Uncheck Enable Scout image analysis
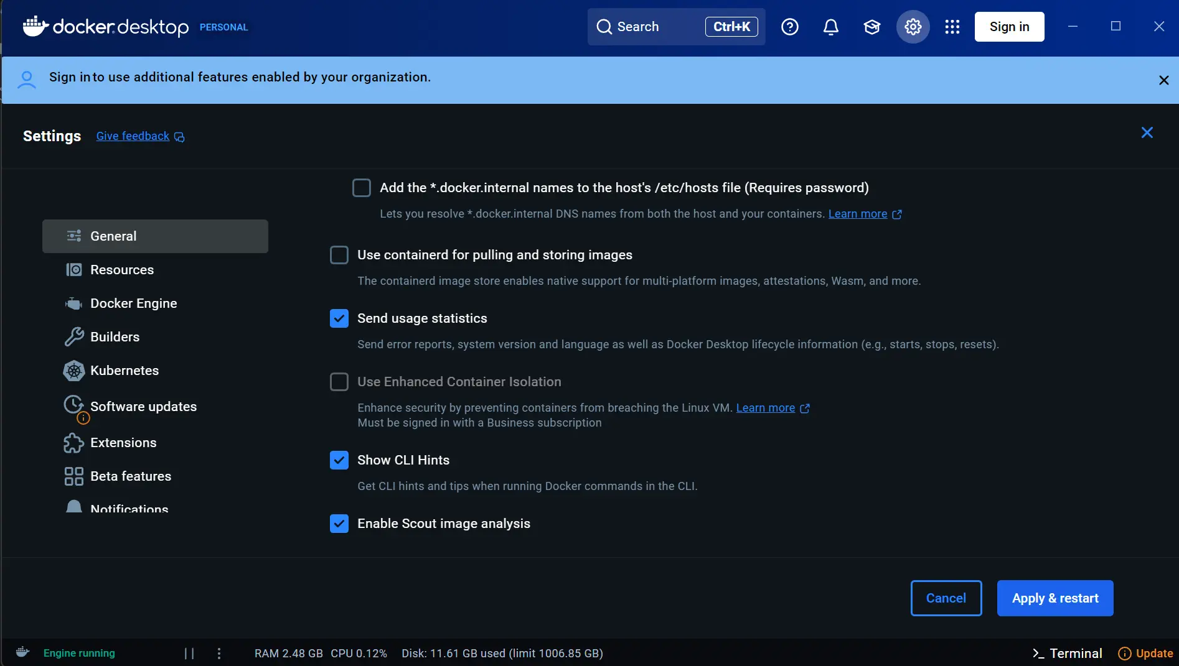Image resolution: width=1179 pixels, height=666 pixels. (x=339, y=524)
